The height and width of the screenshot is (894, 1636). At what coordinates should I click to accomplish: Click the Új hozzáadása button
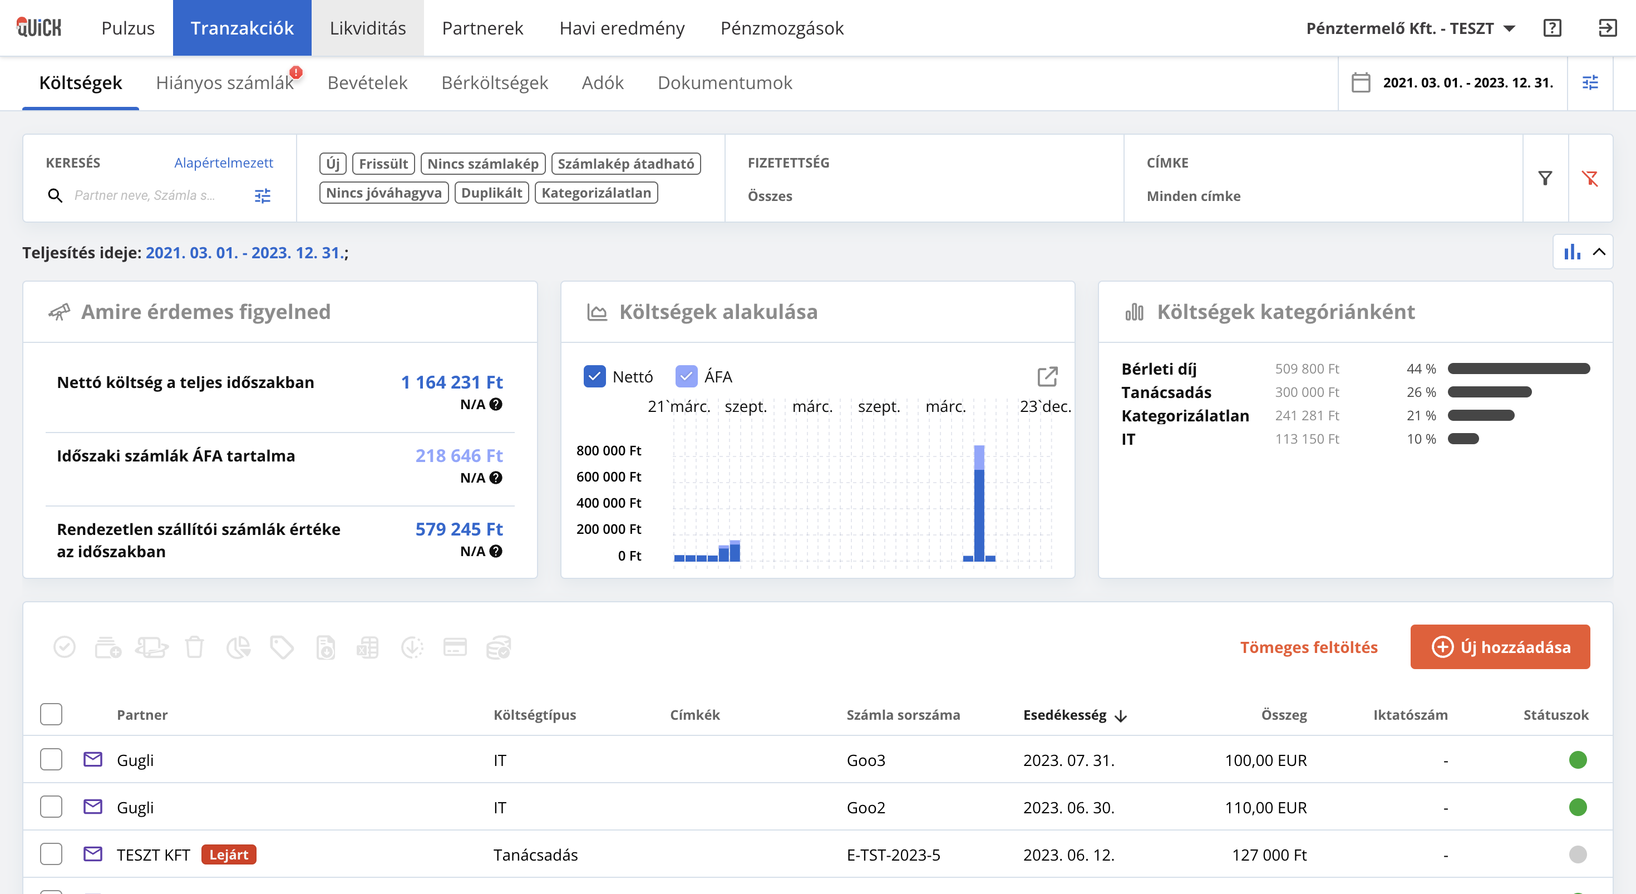pyautogui.click(x=1500, y=647)
